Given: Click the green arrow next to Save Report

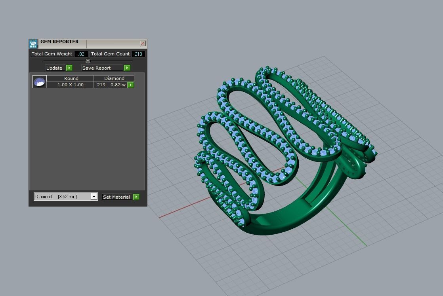Looking at the screenshot, I should click(x=127, y=68).
